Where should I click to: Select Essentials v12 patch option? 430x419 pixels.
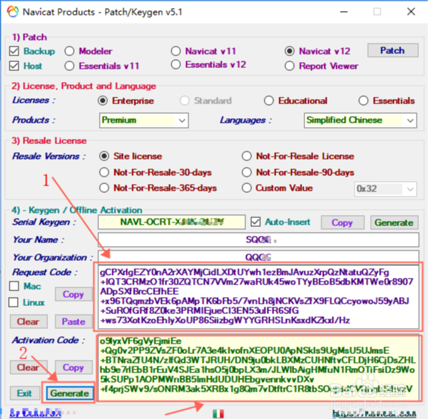[x=176, y=64]
